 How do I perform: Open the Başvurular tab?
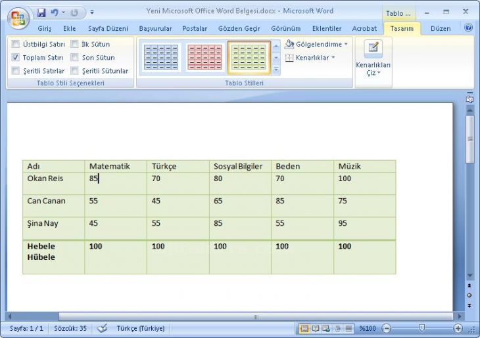tap(156, 28)
